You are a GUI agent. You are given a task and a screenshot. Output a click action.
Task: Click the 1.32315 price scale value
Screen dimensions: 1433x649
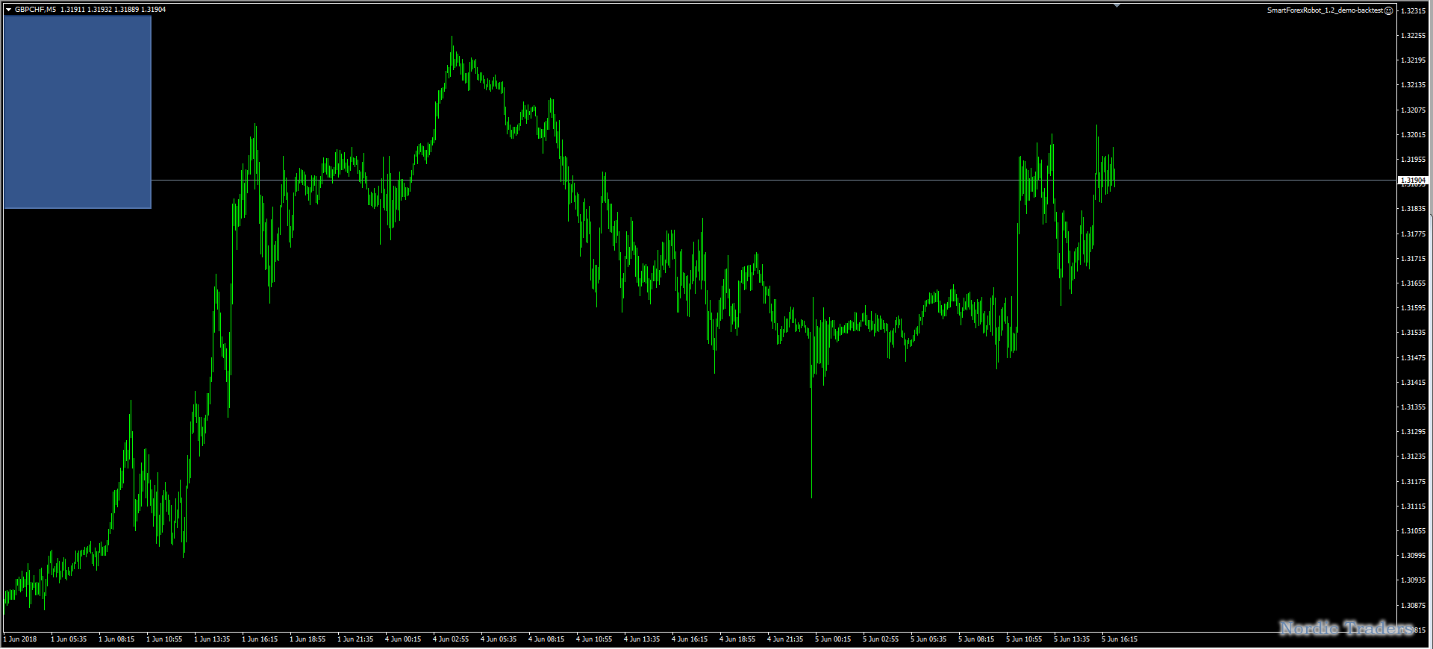[1413, 11]
